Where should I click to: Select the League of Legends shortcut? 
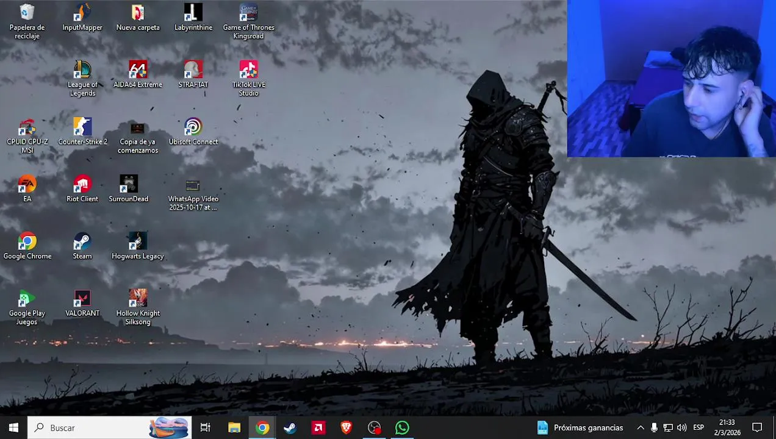coord(82,79)
